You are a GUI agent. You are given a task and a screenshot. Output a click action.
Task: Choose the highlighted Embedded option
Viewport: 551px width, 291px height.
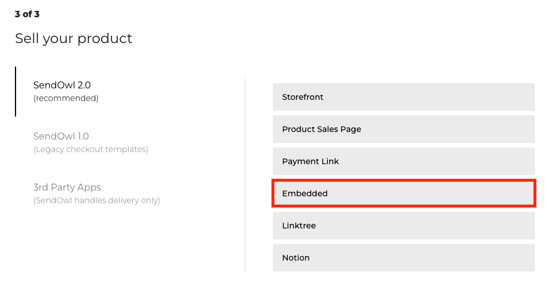403,193
